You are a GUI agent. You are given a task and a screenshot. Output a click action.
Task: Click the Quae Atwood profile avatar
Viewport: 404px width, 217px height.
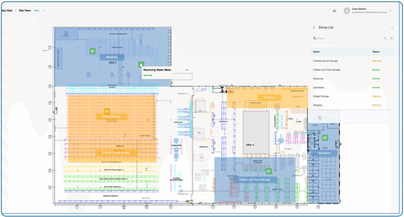pos(347,11)
